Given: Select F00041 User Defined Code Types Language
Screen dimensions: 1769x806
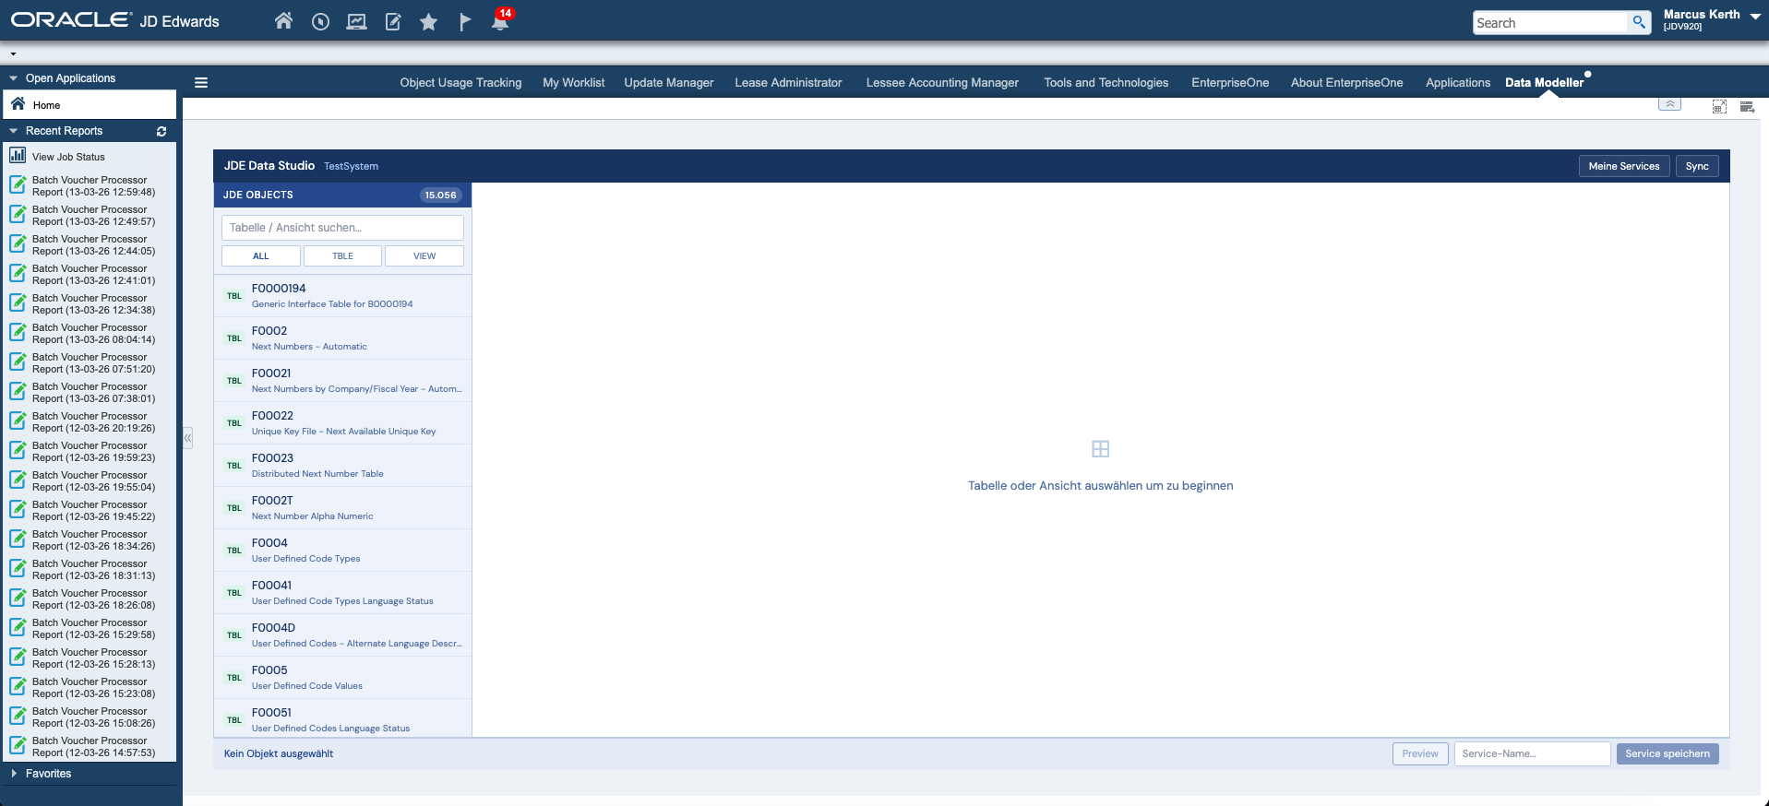Looking at the screenshot, I should point(343,593).
